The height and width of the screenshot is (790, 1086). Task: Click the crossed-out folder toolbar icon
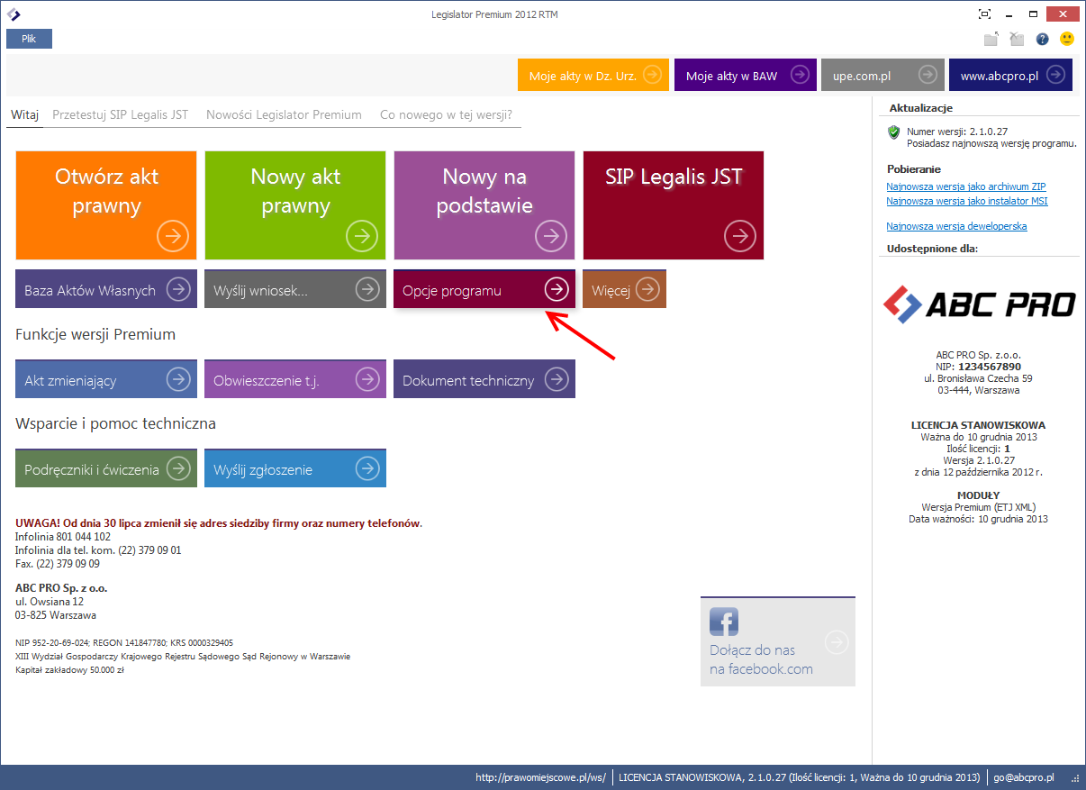point(1017,39)
